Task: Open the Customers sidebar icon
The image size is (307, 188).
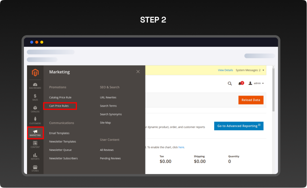Action: point(35,121)
